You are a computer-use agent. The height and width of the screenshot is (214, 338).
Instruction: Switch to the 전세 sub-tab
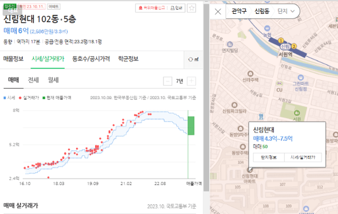33,80
